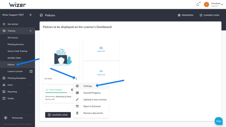Open the Privacy Policy link
Viewport: 226px width, 127px height.
pyautogui.click(x=25, y=124)
